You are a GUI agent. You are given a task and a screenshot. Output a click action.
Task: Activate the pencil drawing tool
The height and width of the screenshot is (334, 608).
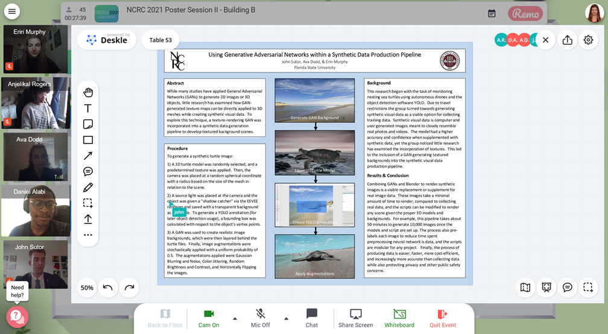coord(88,187)
